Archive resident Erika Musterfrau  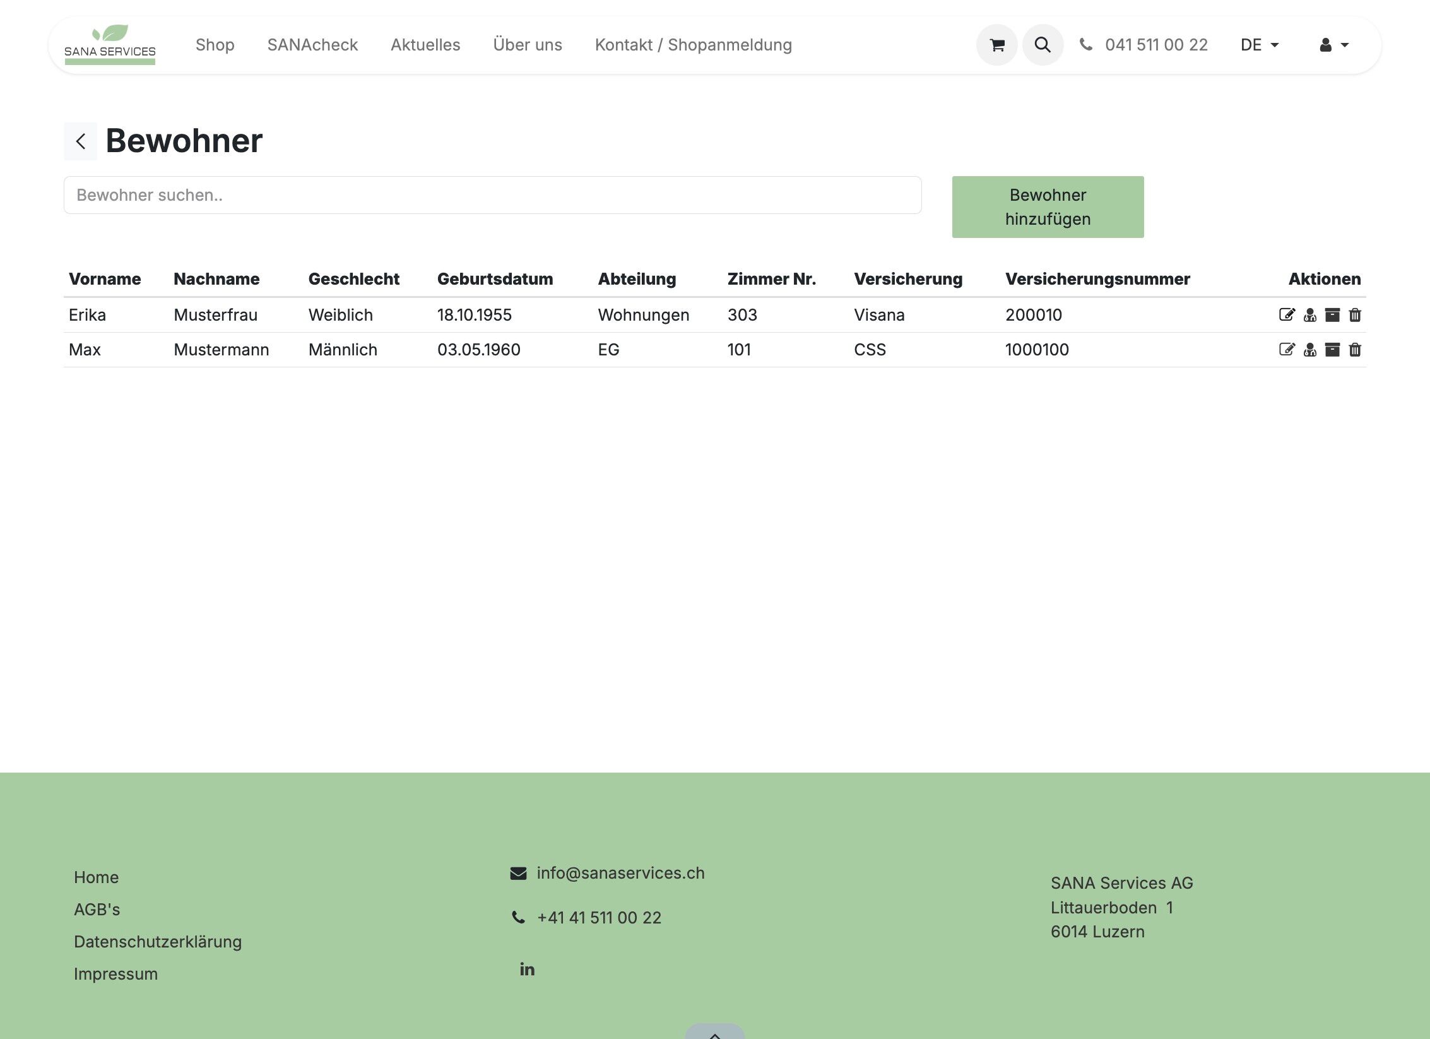tap(1332, 315)
